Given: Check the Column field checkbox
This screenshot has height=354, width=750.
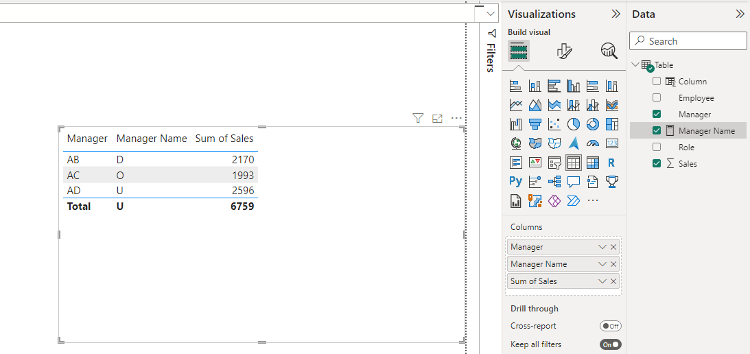Looking at the screenshot, I should [x=657, y=82].
